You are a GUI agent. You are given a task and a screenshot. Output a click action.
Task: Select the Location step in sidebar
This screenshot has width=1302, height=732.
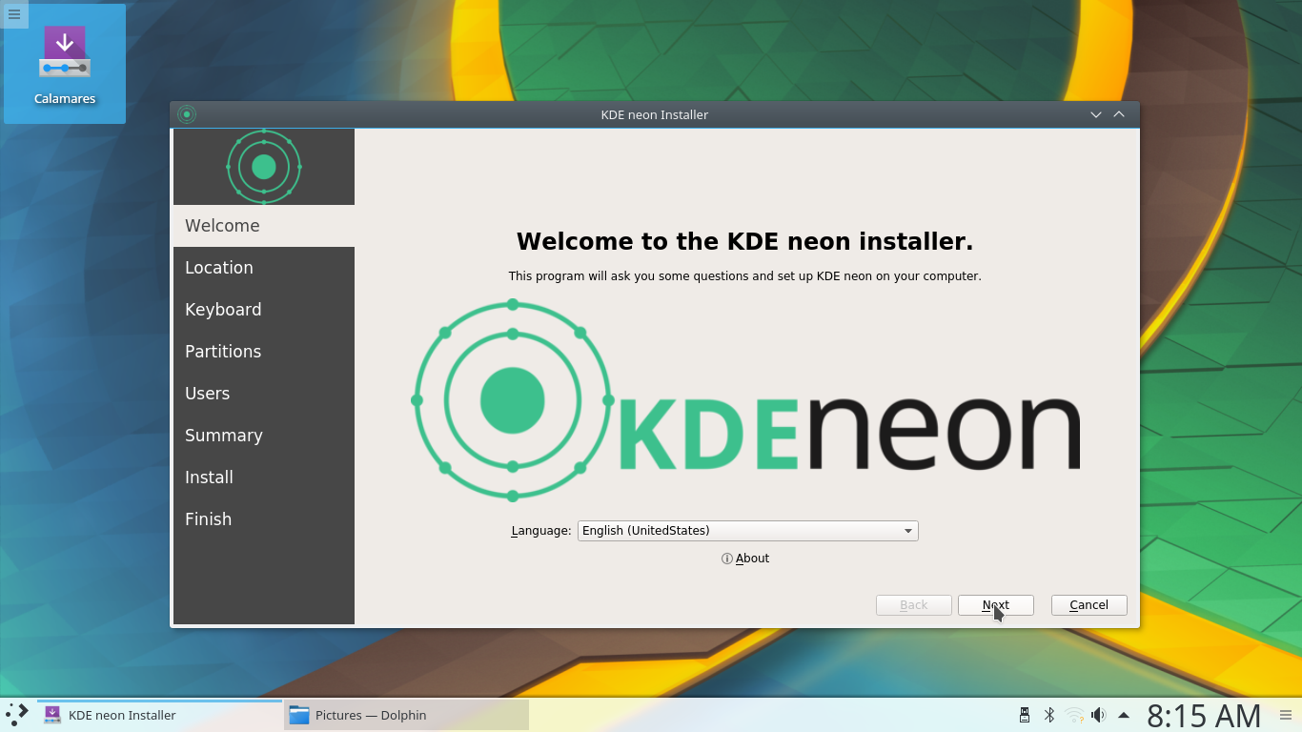pos(264,268)
